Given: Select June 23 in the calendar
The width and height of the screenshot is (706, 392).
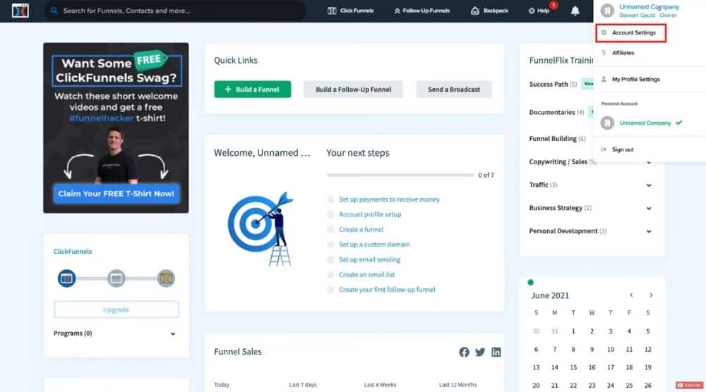Looking at the screenshot, I should 592,385.
